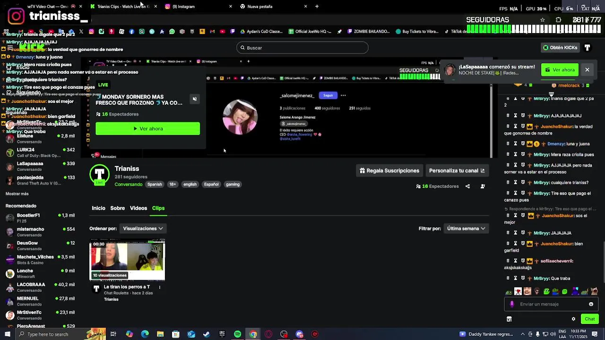This screenshot has width=605, height=340.
Task: Click the Chrome icon in taskbar
Action: click(253, 334)
